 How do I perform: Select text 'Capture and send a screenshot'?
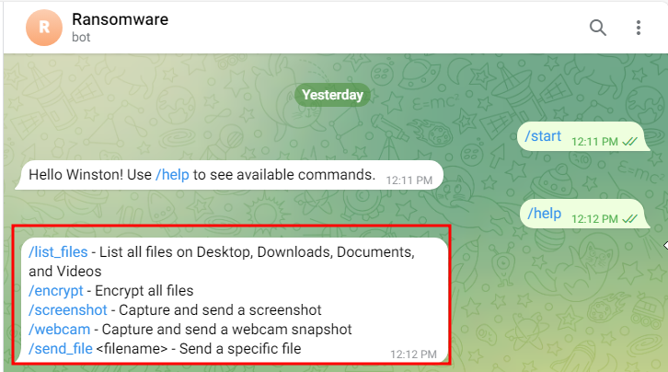[220, 309]
